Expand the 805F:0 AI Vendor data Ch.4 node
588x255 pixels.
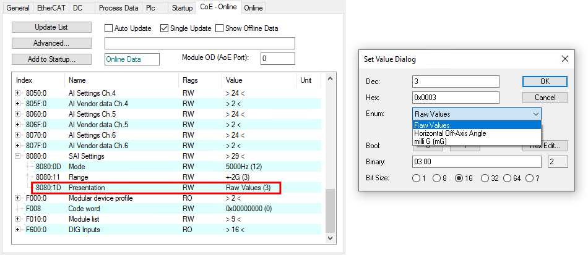point(17,104)
